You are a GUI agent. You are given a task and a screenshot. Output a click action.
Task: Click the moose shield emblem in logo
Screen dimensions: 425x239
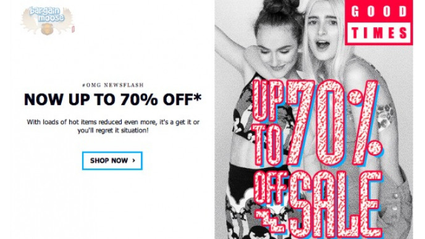(x=47, y=28)
